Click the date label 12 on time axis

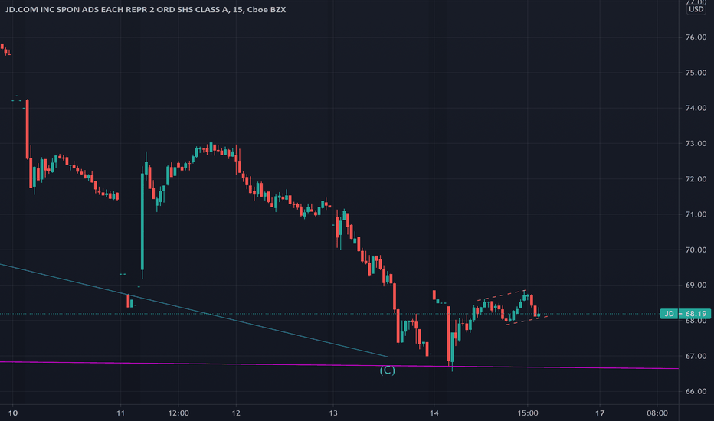pos(236,413)
